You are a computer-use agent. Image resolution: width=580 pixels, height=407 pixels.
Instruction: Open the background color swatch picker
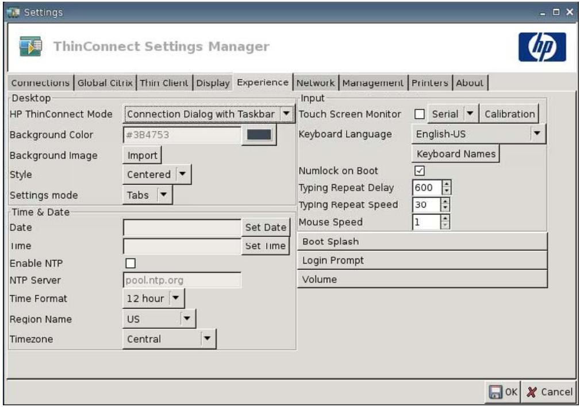(x=259, y=135)
